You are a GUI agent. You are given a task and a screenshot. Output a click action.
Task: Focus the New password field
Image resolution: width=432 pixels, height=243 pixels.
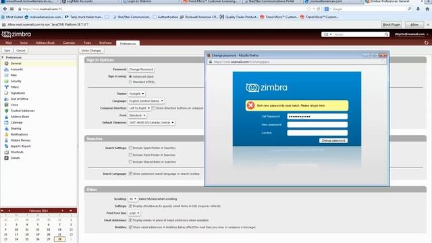317,125
